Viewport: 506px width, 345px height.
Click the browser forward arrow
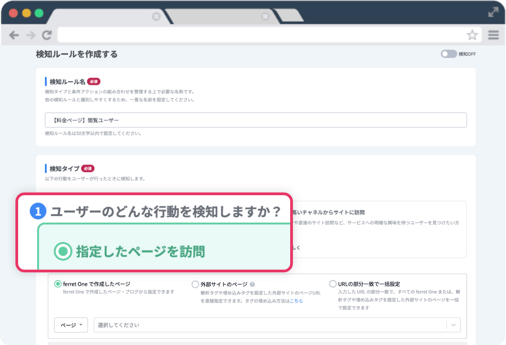(x=30, y=35)
